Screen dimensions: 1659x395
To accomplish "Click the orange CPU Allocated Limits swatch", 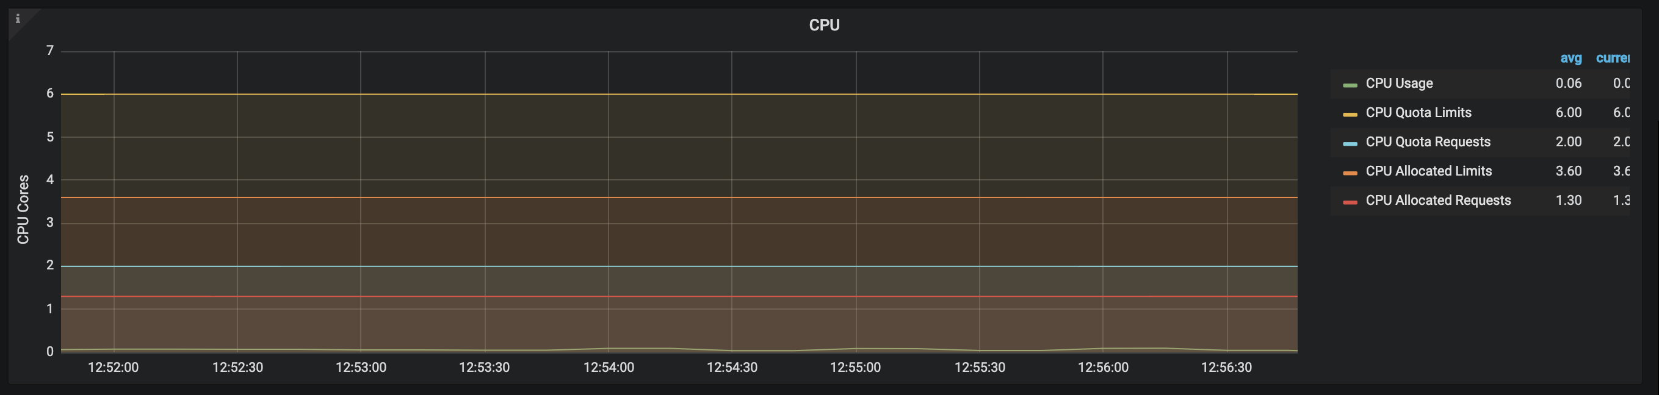I will click(x=1350, y=173).
